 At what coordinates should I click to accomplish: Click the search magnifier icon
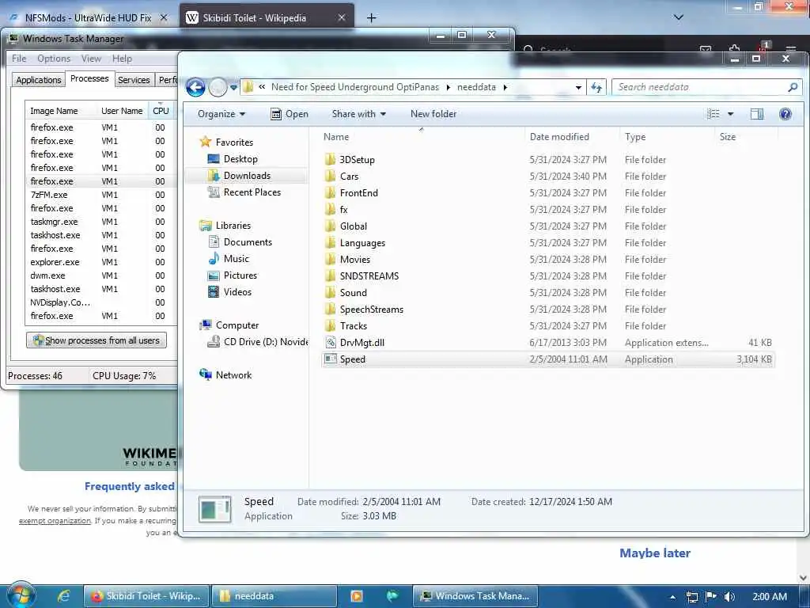coord(793,87)
